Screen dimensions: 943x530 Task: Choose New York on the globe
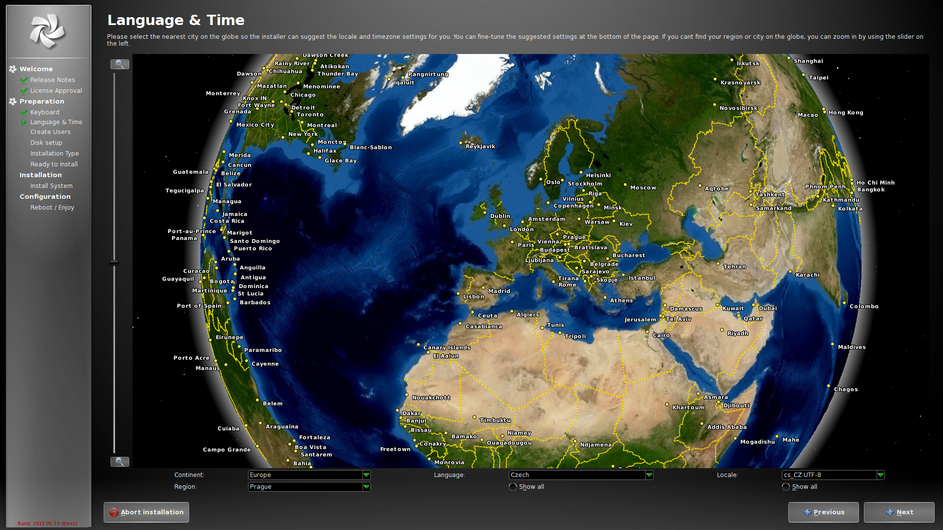click(282, 137)
